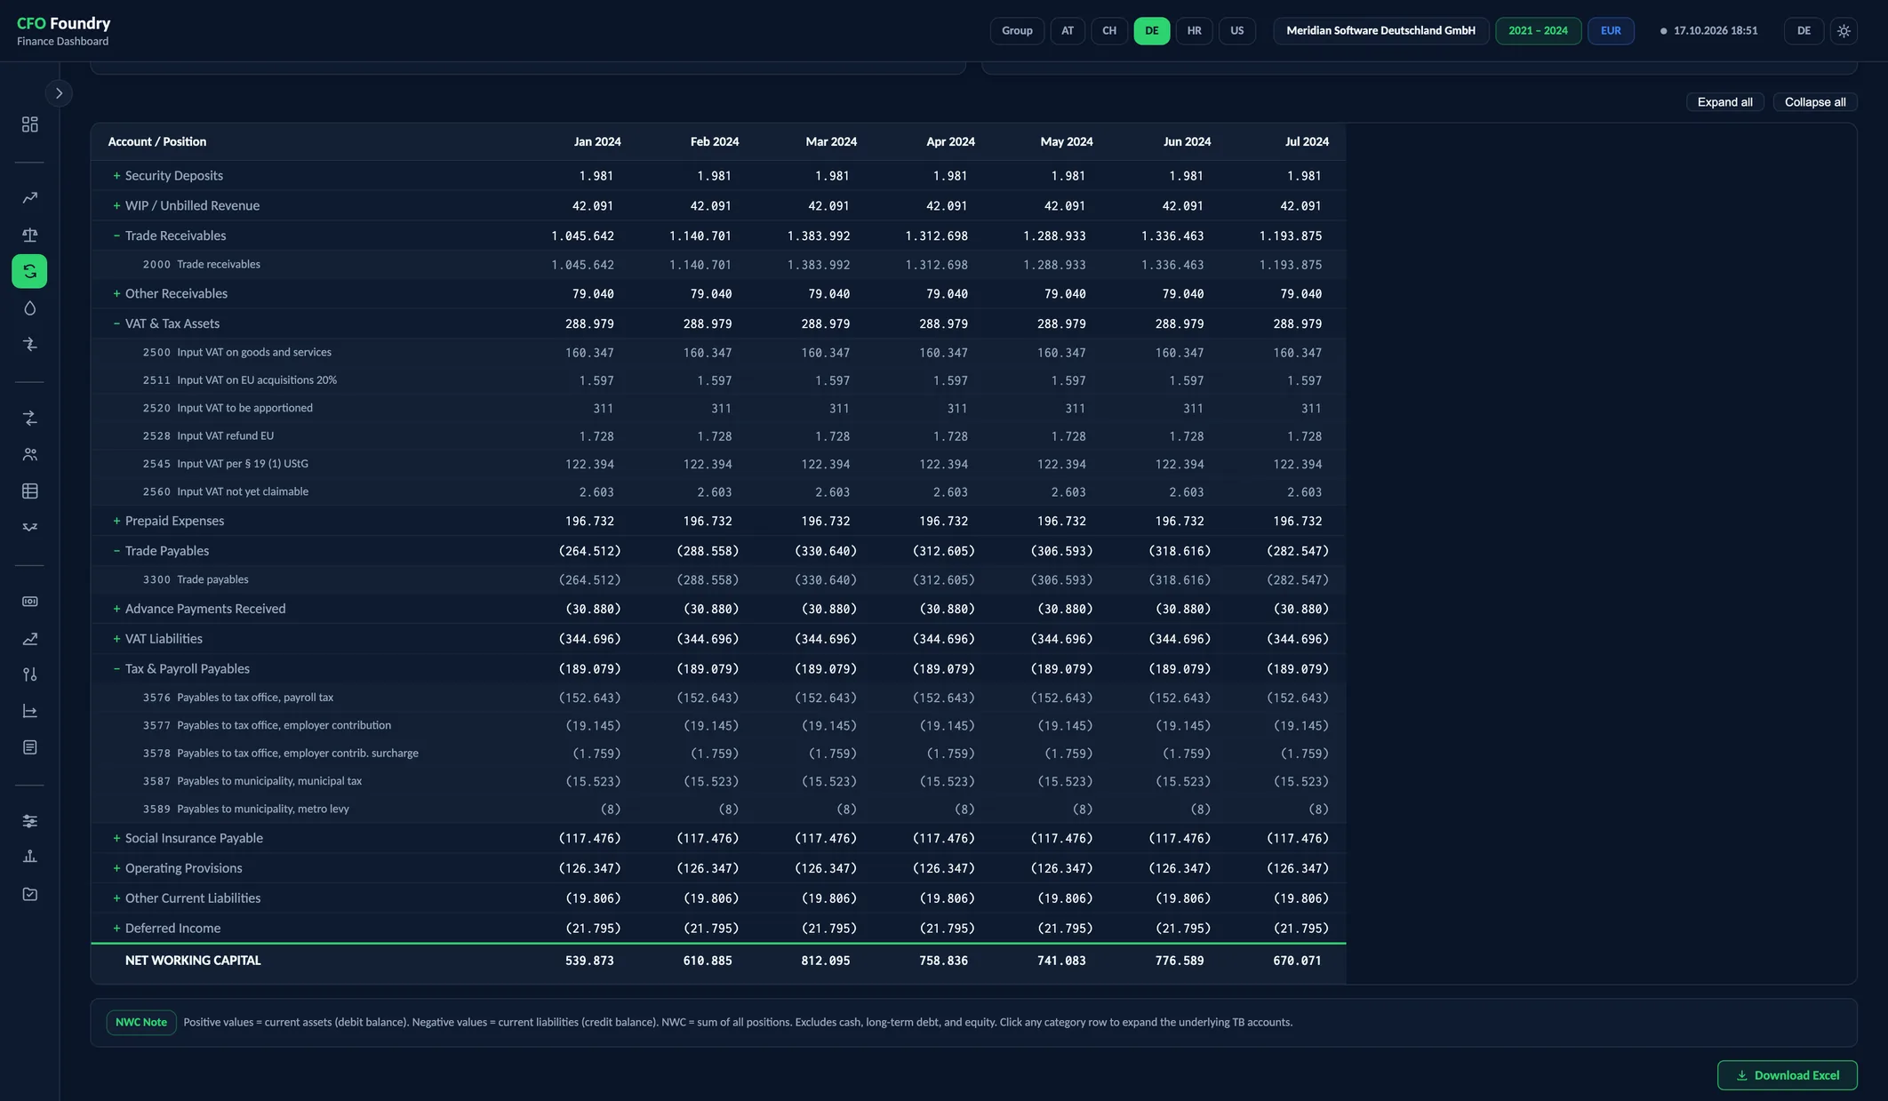The width and height of the screenshot is (1888, 1101).
Task: Open the handshake sidebar icon
Action: [x=29, y=527]
